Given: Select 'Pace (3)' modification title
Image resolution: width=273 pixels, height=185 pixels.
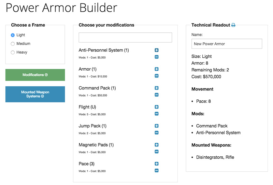Looking at the screenshot, I should click(87, 164).
